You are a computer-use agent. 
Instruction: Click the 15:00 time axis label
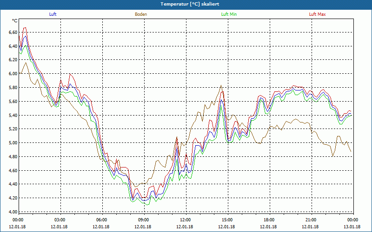coord(226,220)
